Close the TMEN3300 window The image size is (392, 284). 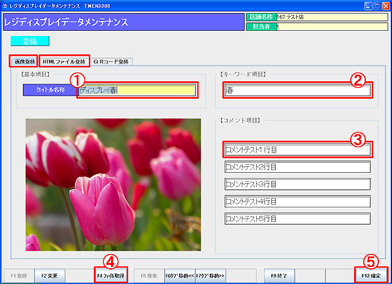pos(386,6)
